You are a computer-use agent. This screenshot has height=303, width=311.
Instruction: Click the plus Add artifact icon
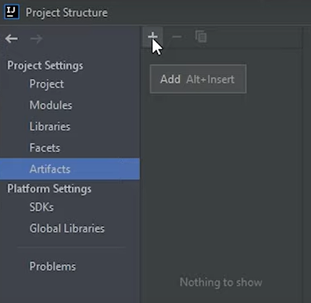coord(153,37)
